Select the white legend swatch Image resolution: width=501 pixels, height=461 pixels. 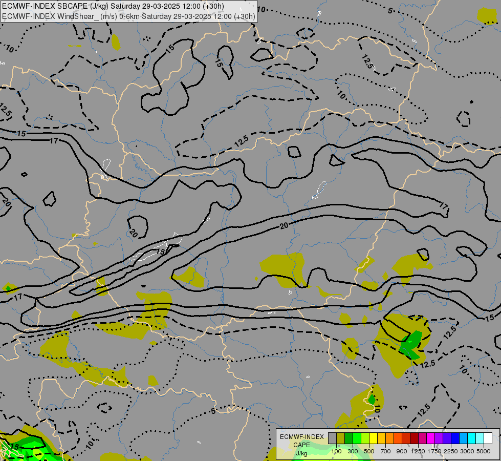[488, 438]
